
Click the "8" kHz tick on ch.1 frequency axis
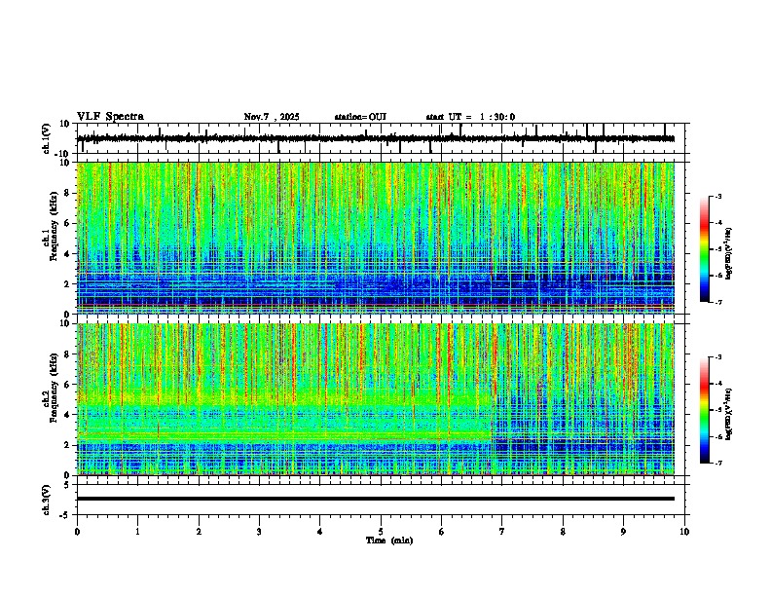67,193
